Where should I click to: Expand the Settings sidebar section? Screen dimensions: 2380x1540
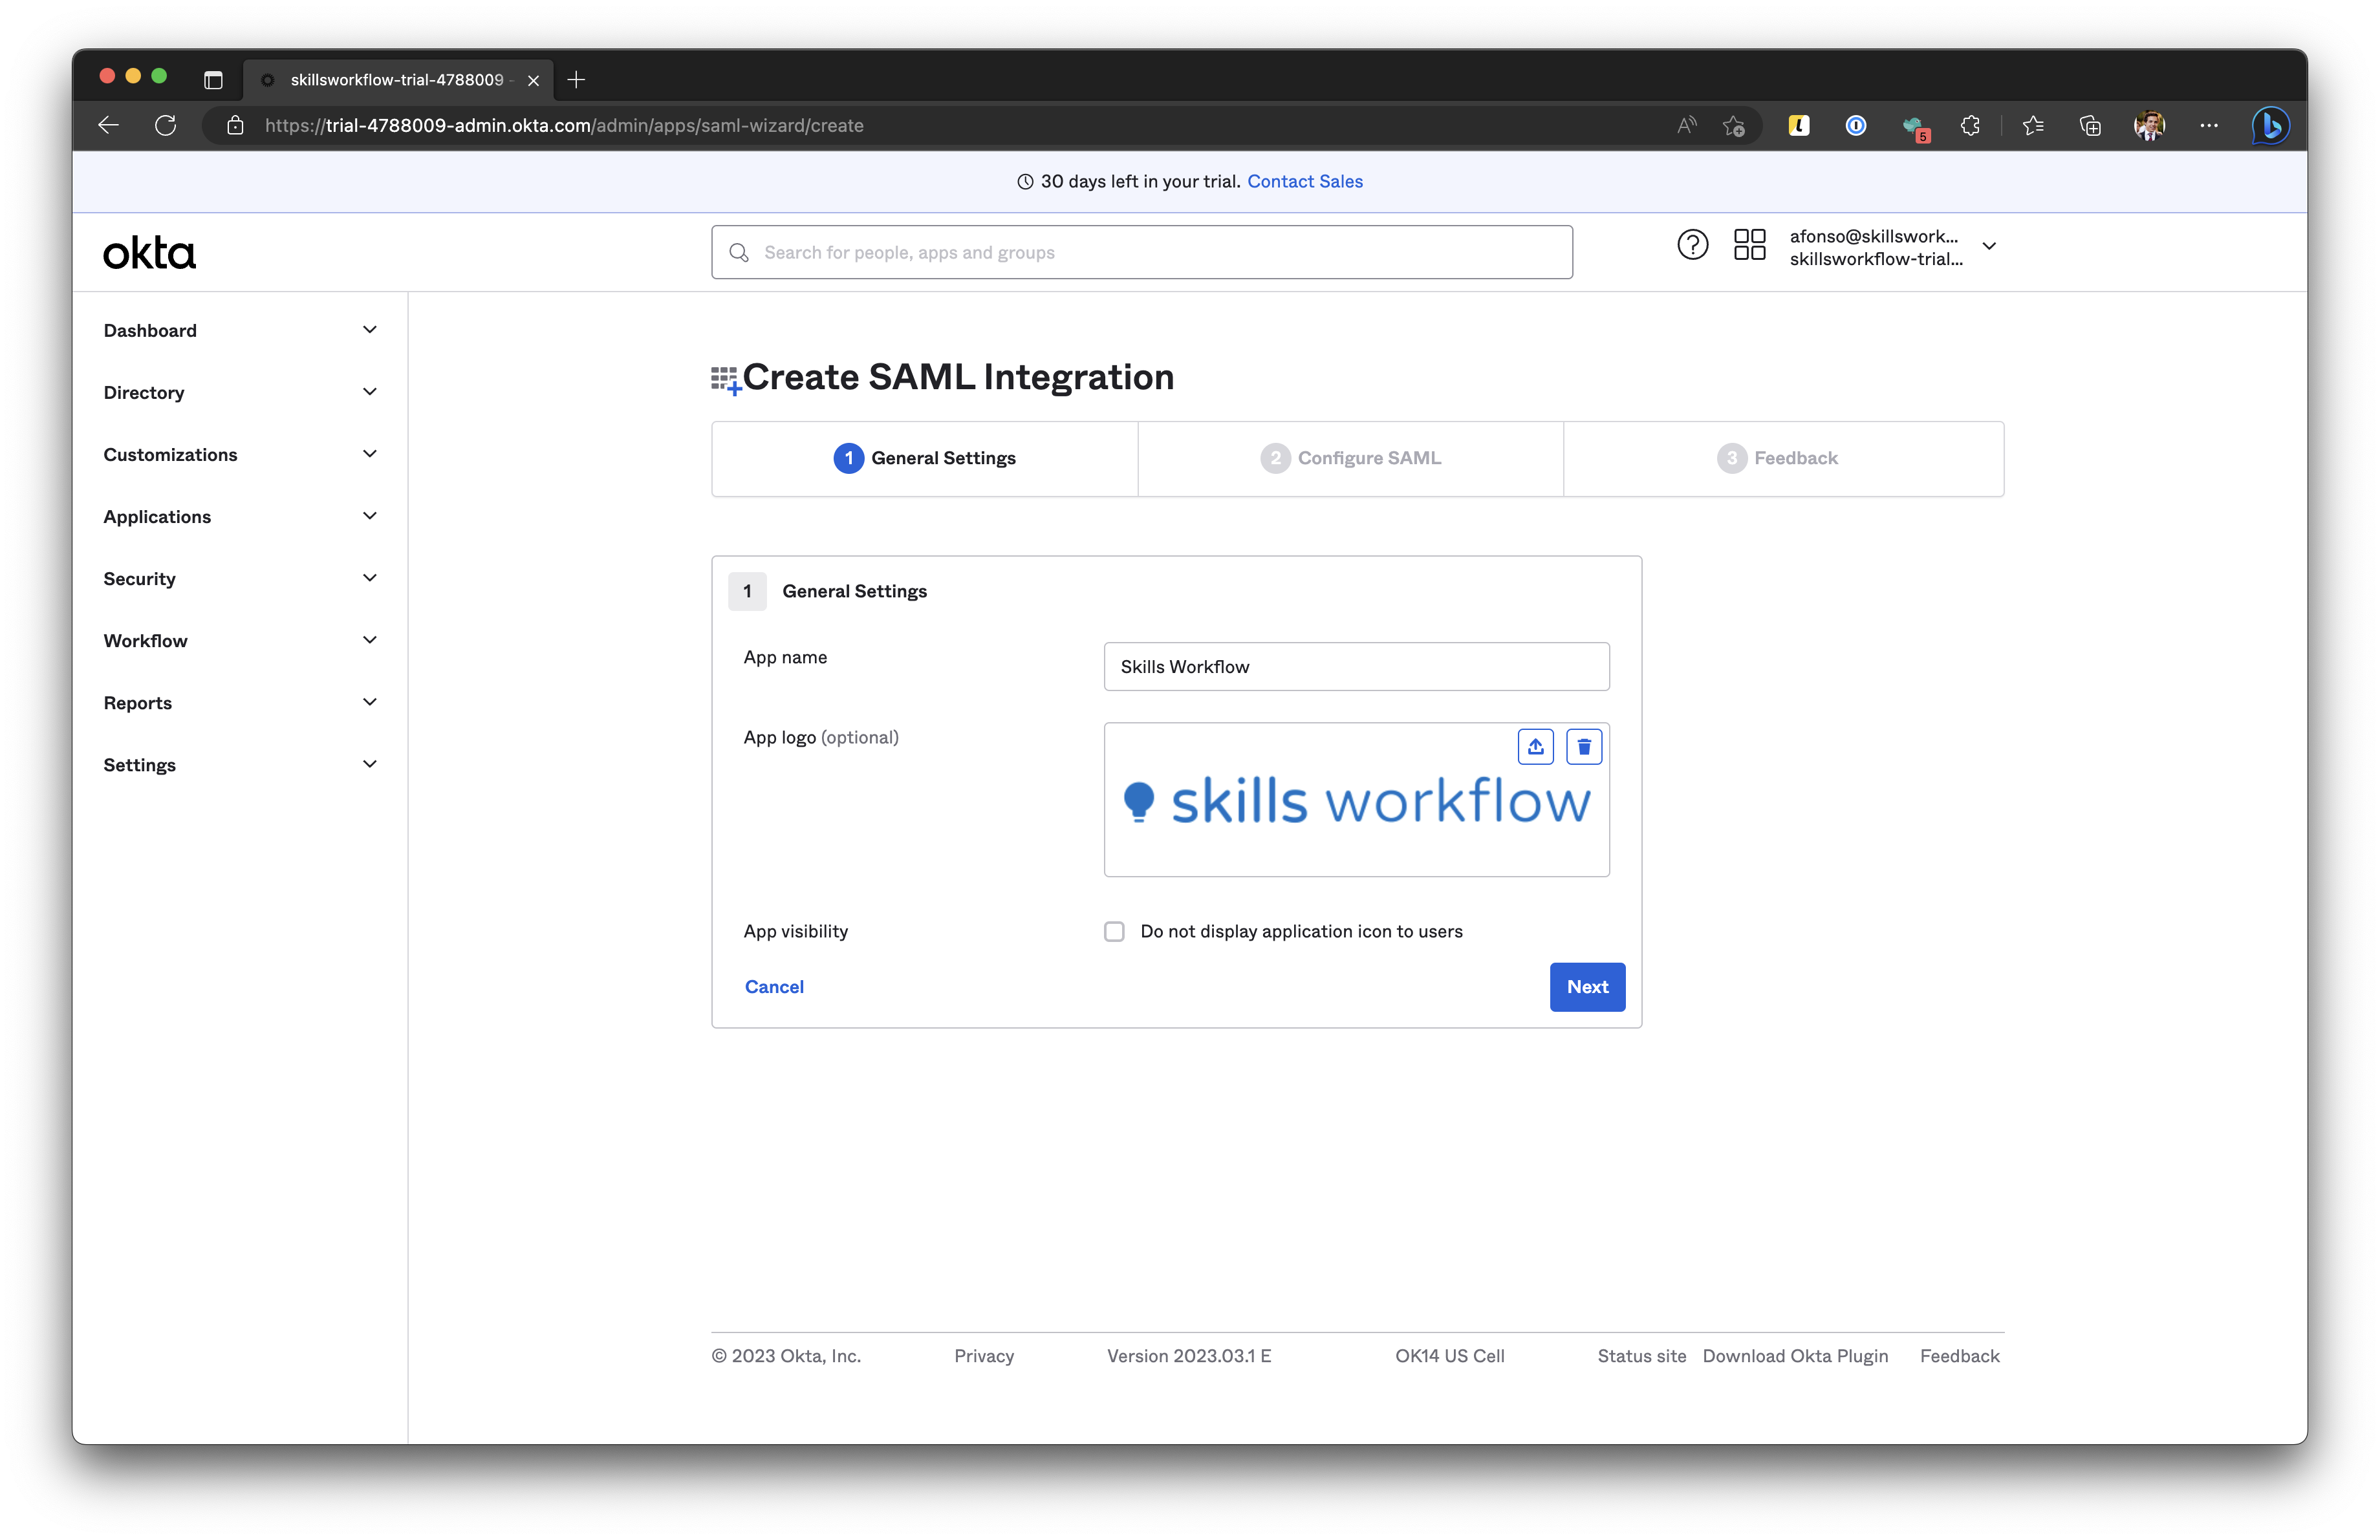click(240, 764)
